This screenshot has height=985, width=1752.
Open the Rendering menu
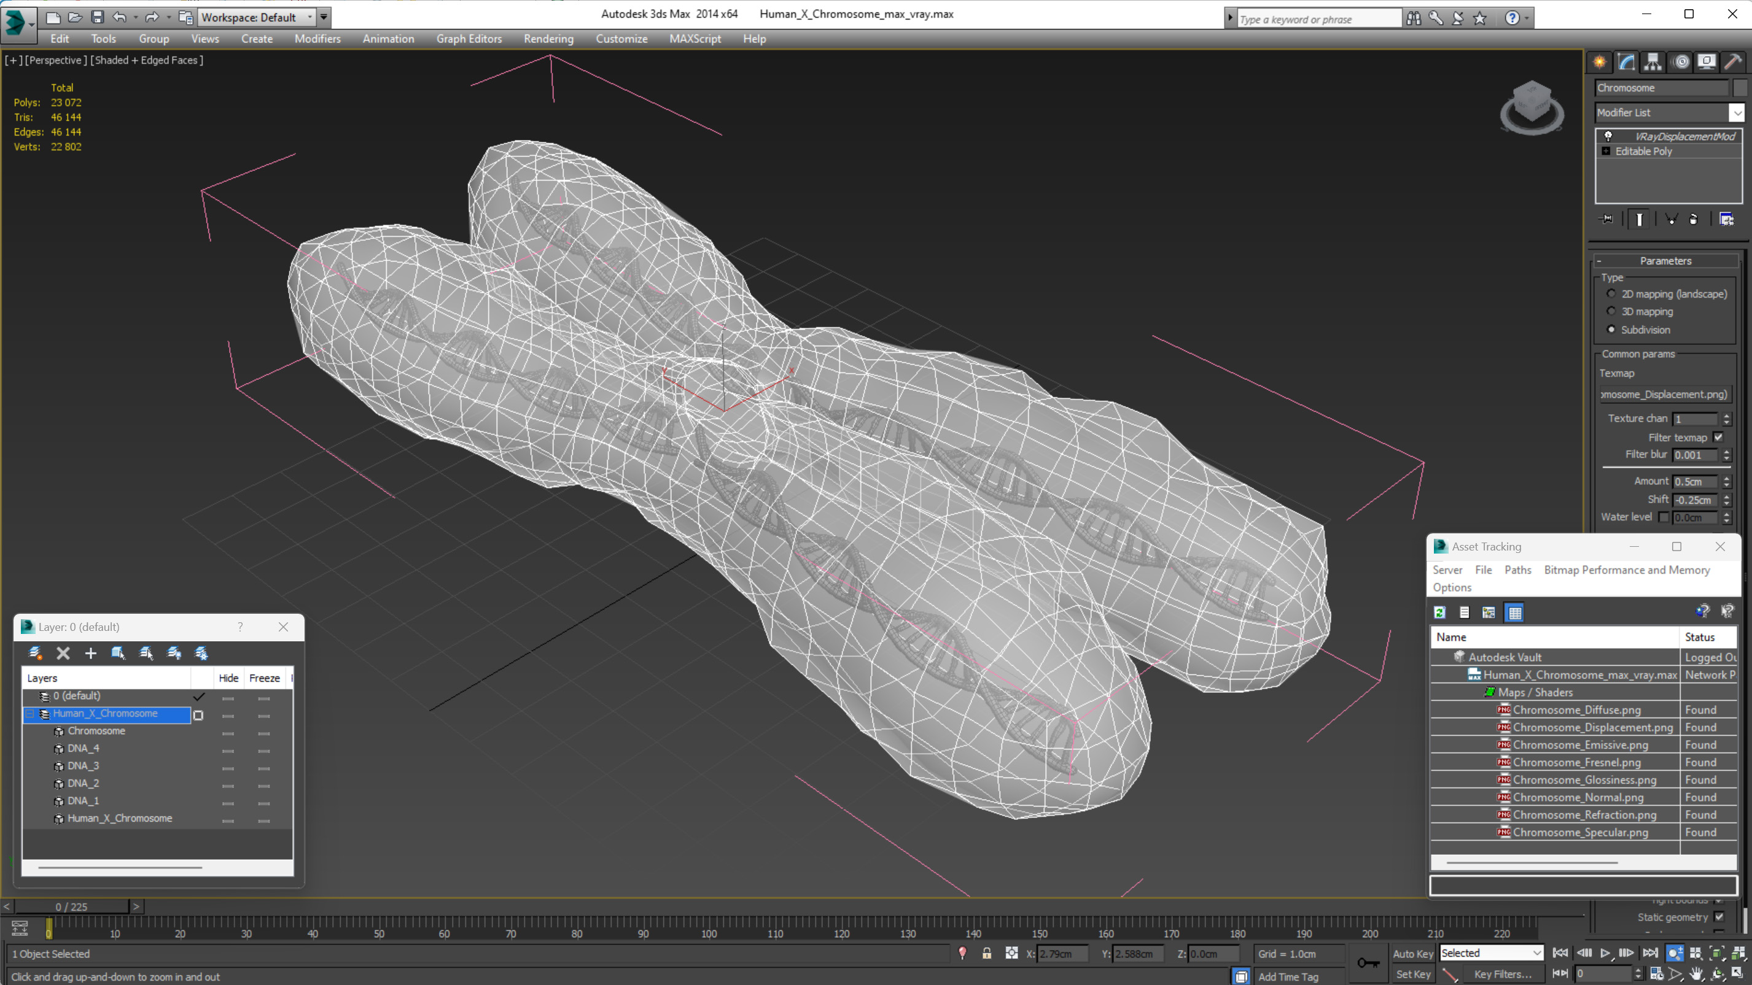[x=548, y=39]
